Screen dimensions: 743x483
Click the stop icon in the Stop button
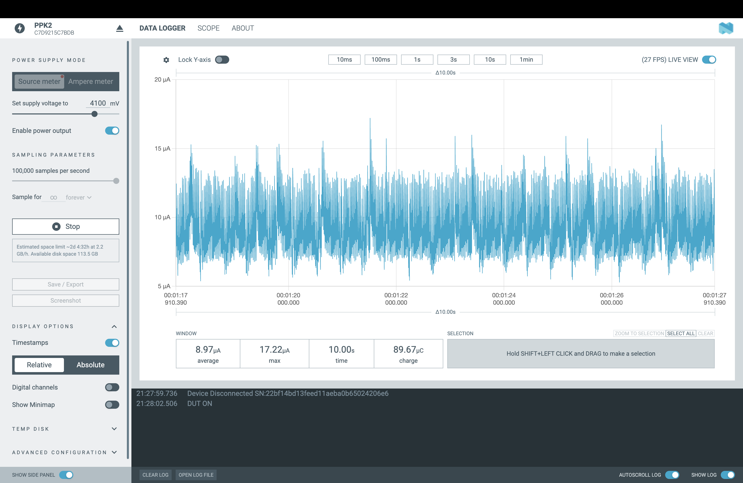pyautogui.click(x=56, y=227)
